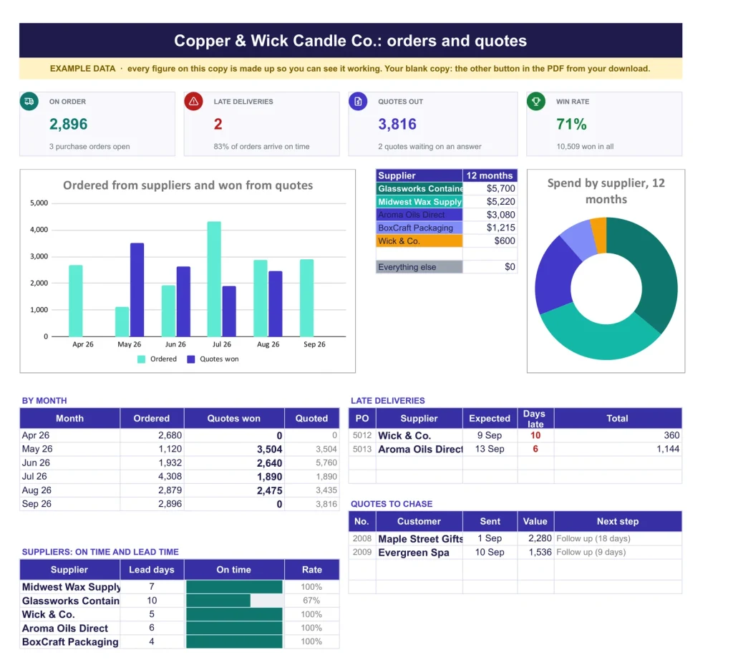Click the Midwest Wax Supply on-time progress bar
733x660 pixels.
[x=234, y=586]
